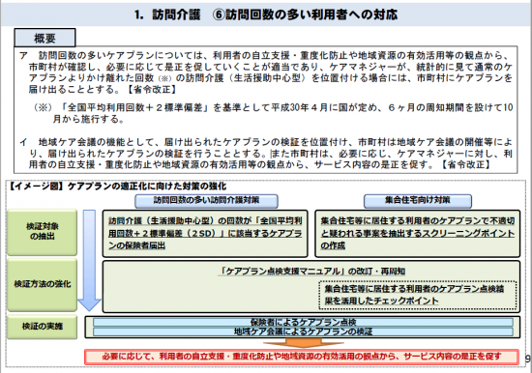Viewport: 532px width, 373px height.
Task: Select the '概要' heading box
Action: [44, 38]
